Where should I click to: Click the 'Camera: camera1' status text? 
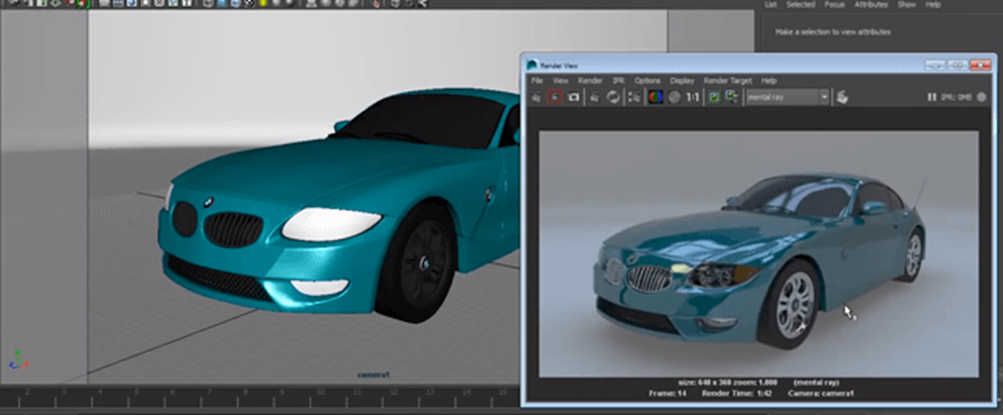tap(821, 393)
